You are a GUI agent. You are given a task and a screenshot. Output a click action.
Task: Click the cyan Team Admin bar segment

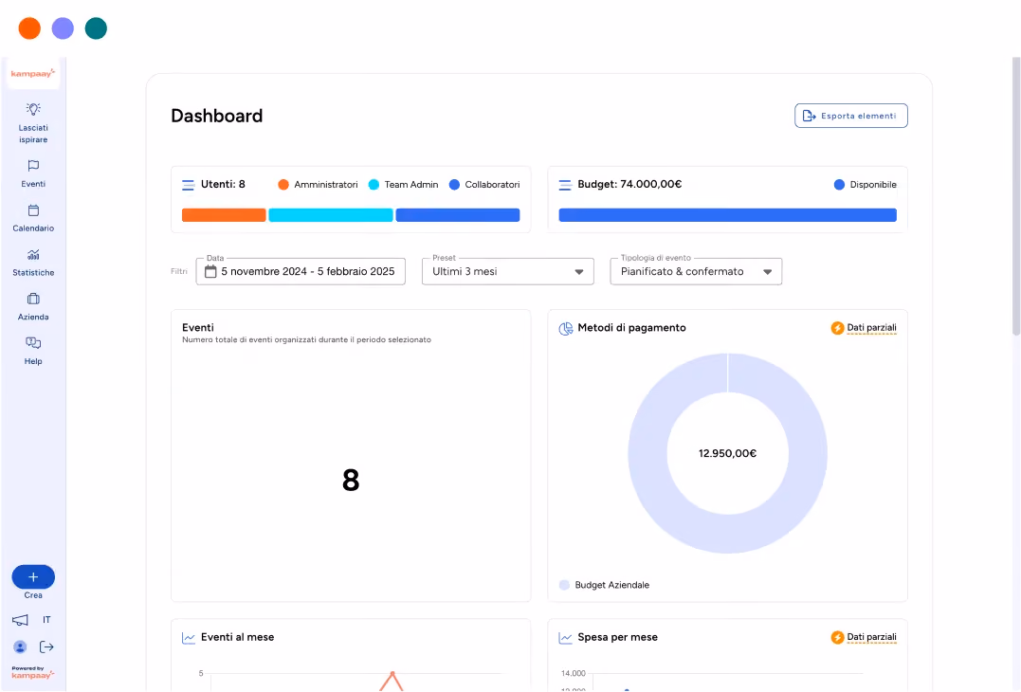331,215
